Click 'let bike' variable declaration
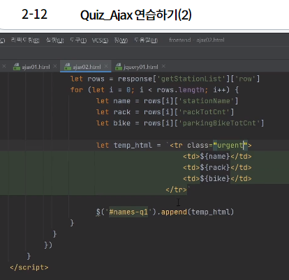The image size is (289, 280). coord(113,123)
